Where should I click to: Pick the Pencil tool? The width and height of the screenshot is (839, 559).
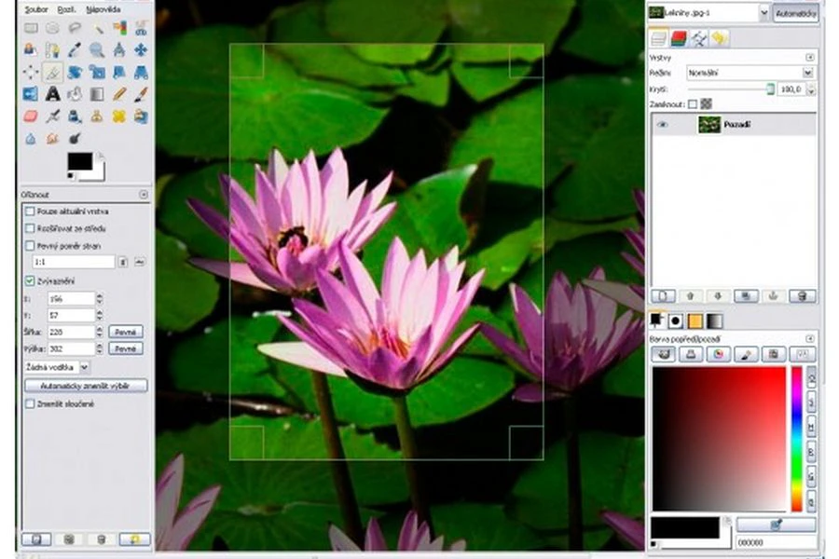[119, 93]
